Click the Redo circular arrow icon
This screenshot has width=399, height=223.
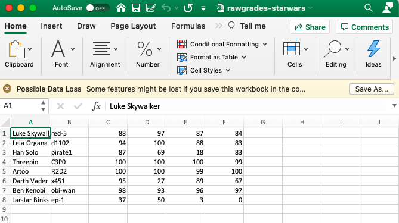pos(188,8)
